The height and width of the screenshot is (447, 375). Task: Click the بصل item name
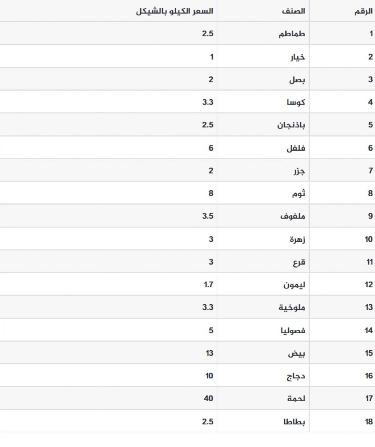tap(297, 79)
